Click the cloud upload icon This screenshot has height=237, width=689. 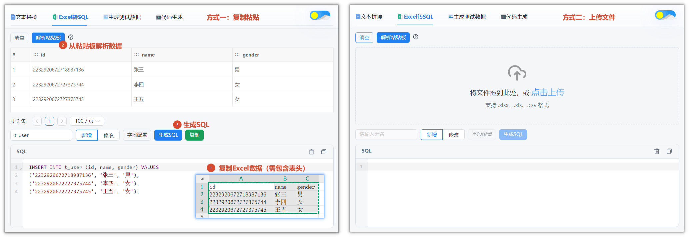point(517,73)
